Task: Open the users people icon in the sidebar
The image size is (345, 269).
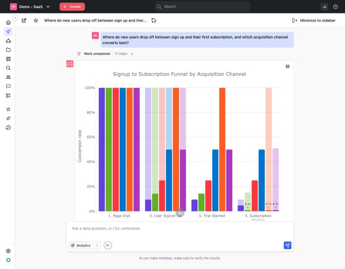Action: click(8, 77)
